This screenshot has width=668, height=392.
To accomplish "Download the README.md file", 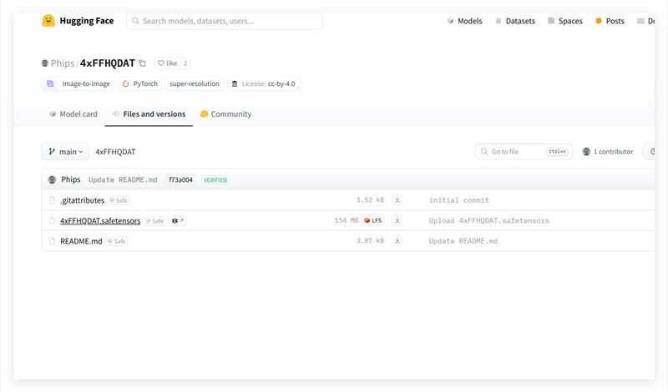I will [397, 241].
